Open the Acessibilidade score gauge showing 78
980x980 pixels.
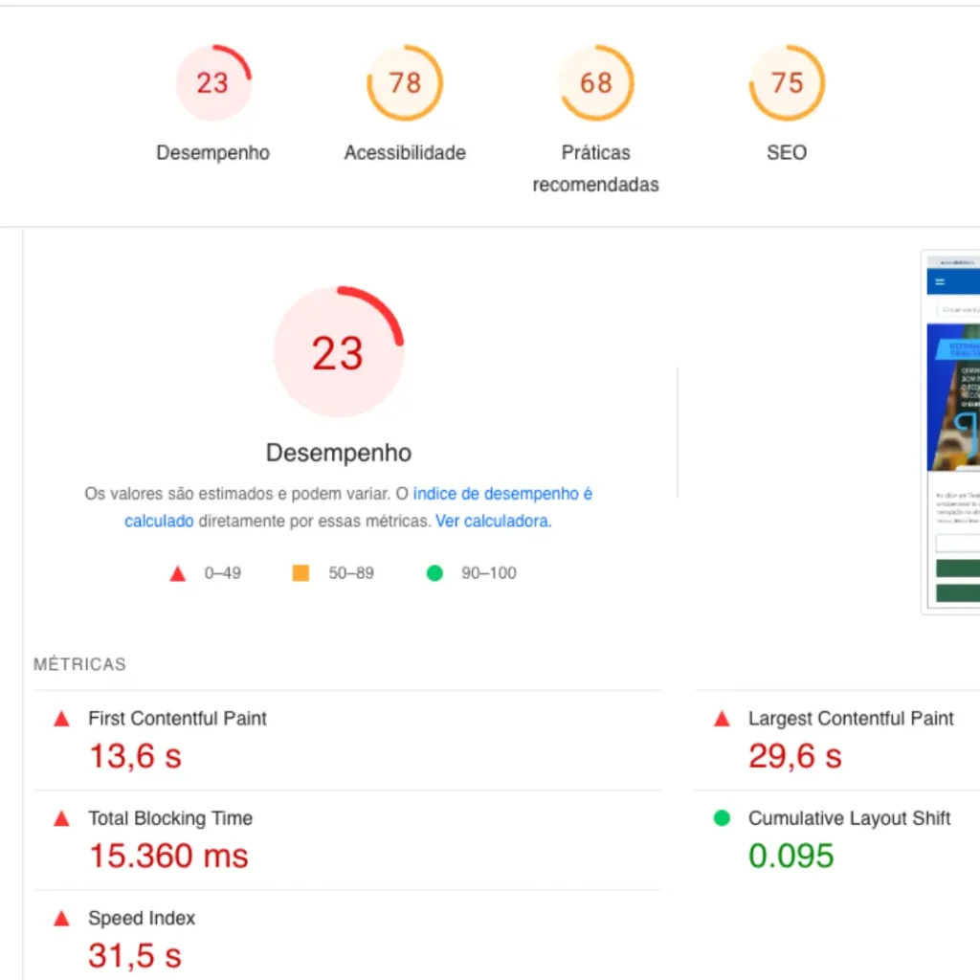tap(405, 83)
